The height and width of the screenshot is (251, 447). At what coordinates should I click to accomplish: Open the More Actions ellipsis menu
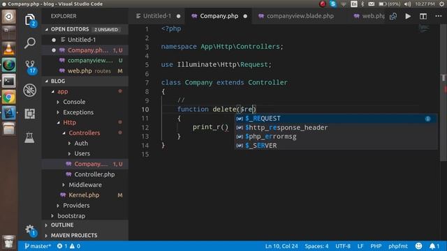(x=439, y=16)
